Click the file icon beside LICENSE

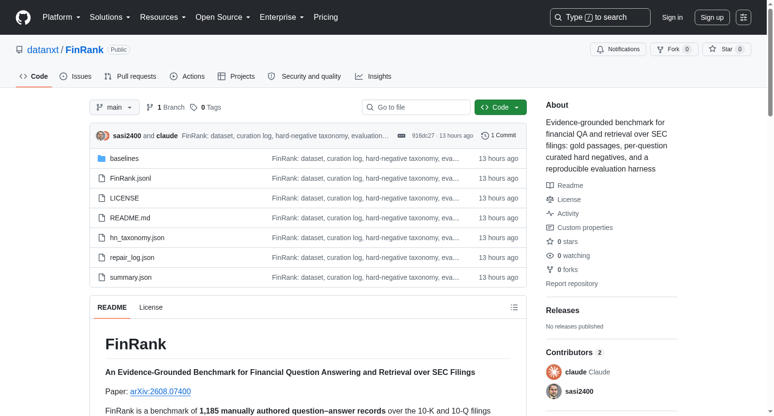point(102,198)
